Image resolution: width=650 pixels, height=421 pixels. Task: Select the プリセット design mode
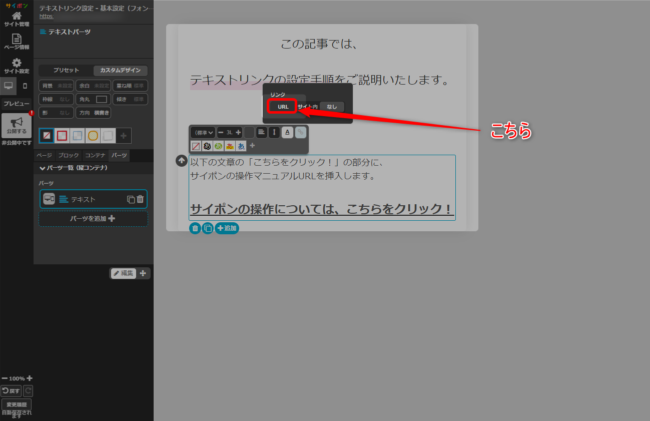click(66, 71)
